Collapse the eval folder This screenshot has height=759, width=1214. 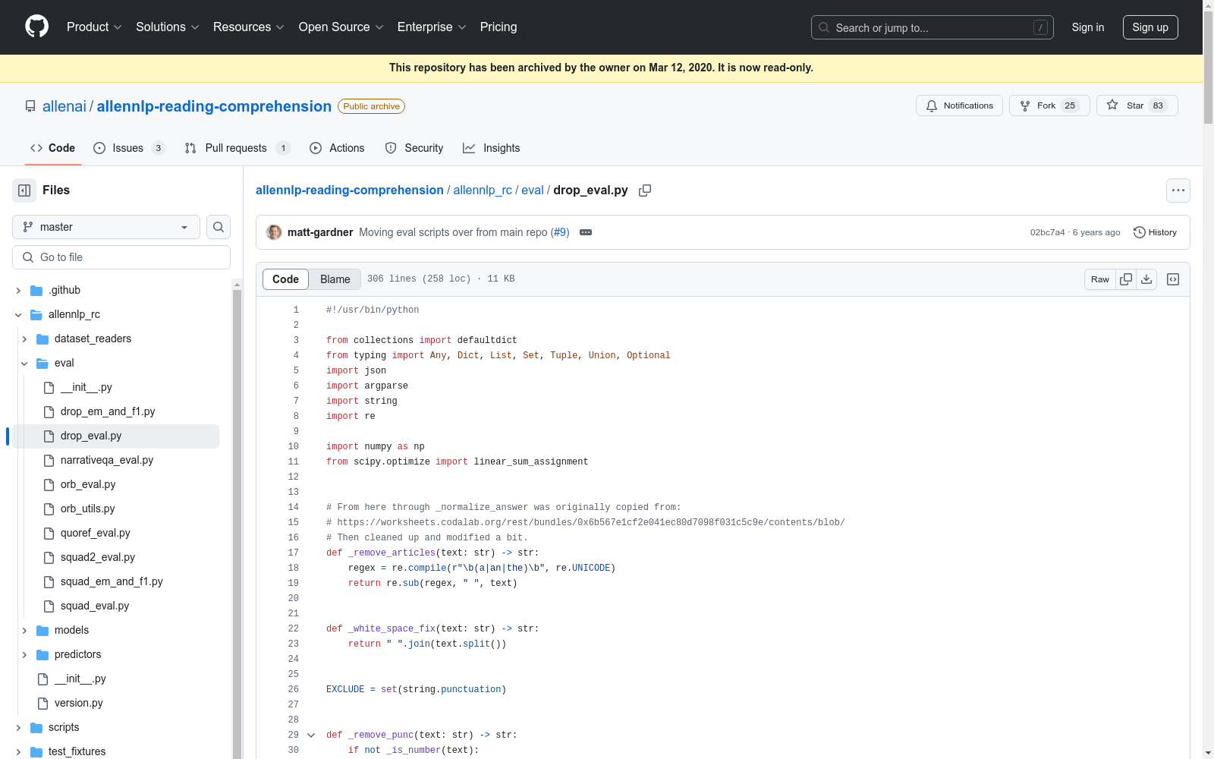pyautogui.click(x=24, y=364)
